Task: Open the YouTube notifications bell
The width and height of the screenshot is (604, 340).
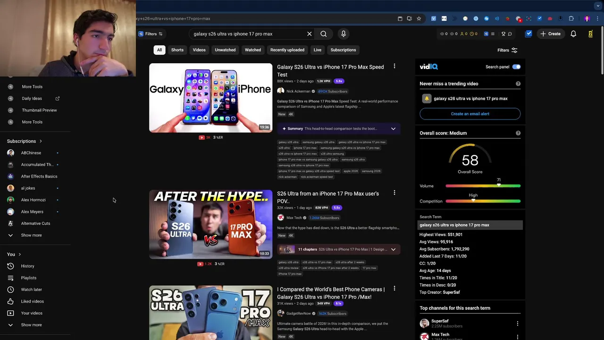Action: click(573, 34)
